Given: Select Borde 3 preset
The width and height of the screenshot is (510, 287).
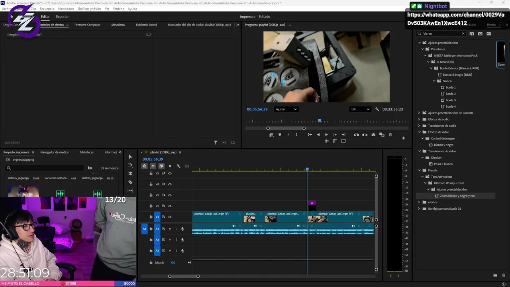Looking at the screenshot, I should click(451, 100).
